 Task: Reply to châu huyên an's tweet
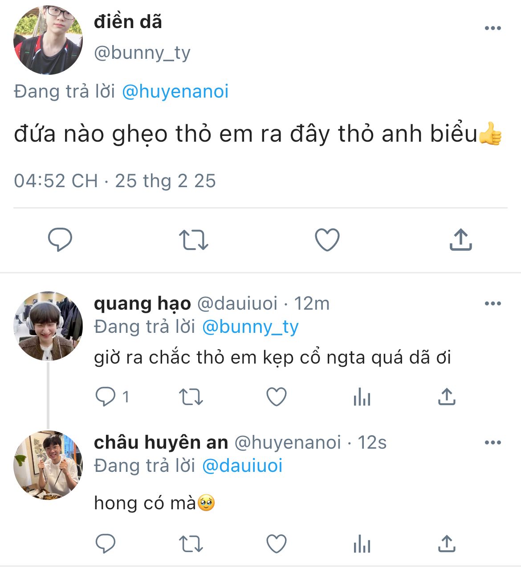[x=106, y=544]
